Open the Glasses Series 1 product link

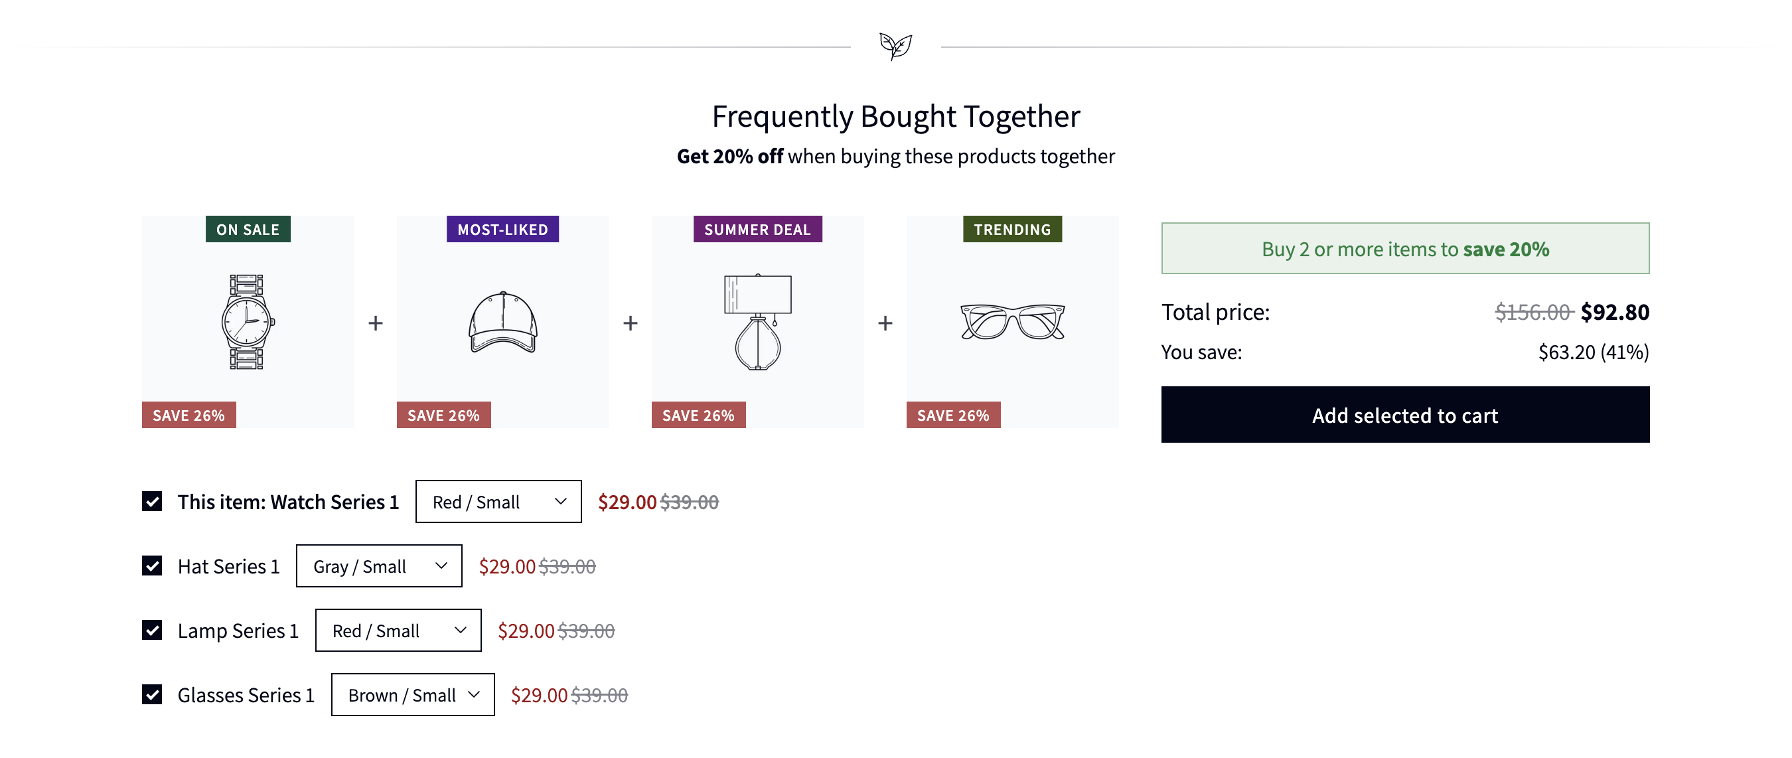(x=246, y=696)
